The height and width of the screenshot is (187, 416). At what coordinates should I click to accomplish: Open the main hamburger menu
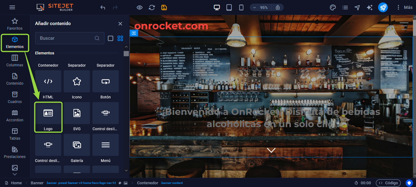point(12,7)
